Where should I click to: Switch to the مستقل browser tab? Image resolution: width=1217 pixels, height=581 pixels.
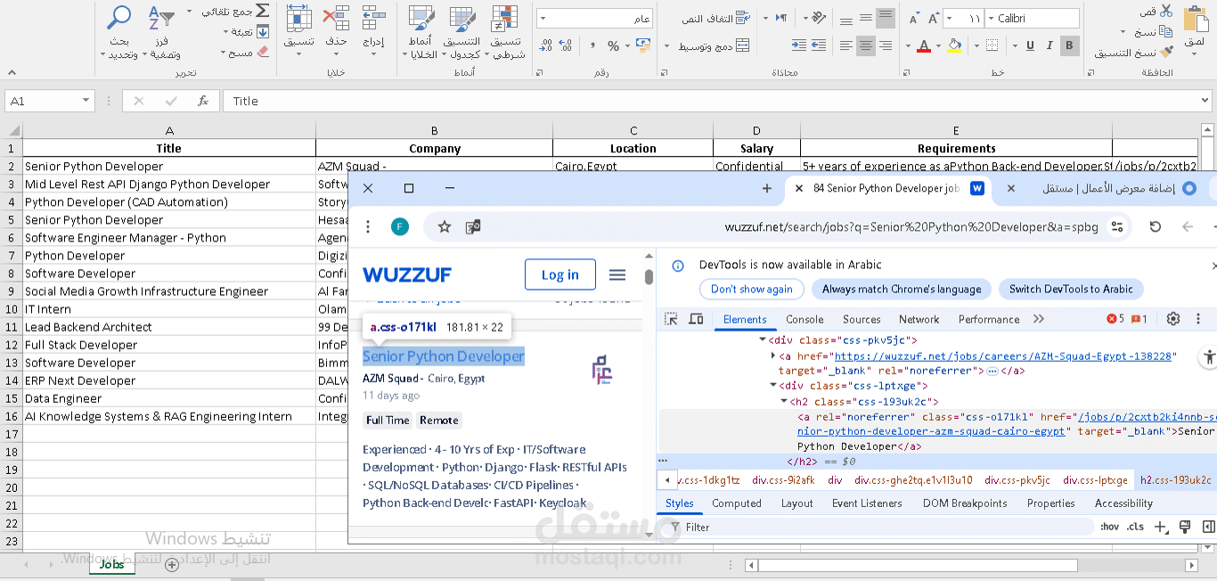[x=1109, y=188]
